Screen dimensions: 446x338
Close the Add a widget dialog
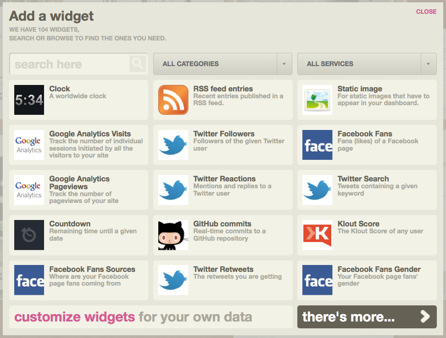point(426,11)
